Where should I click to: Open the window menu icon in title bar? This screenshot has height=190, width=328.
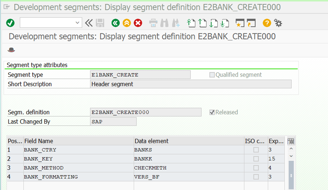pos(6,7)
